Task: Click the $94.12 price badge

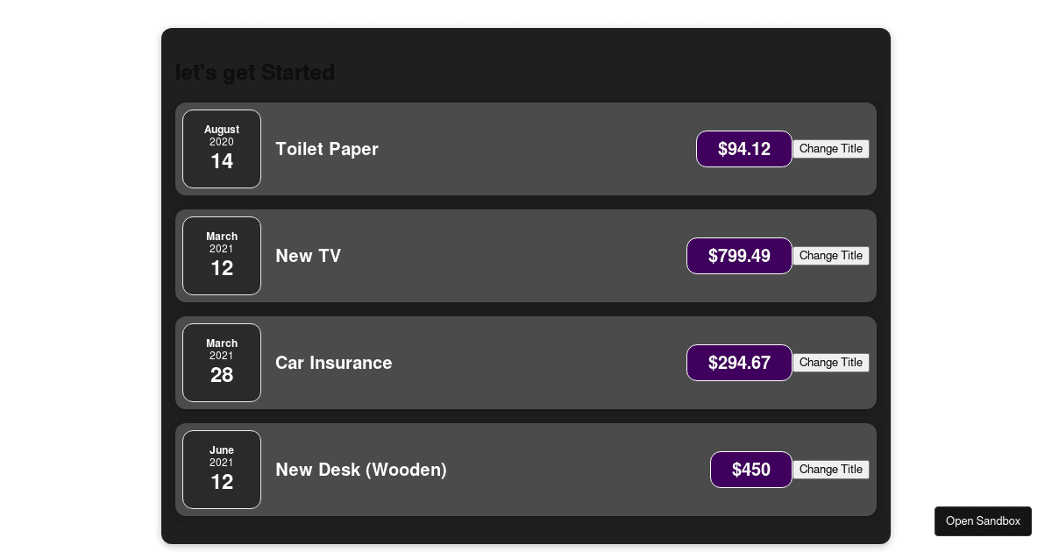Action: pos(743,149)
